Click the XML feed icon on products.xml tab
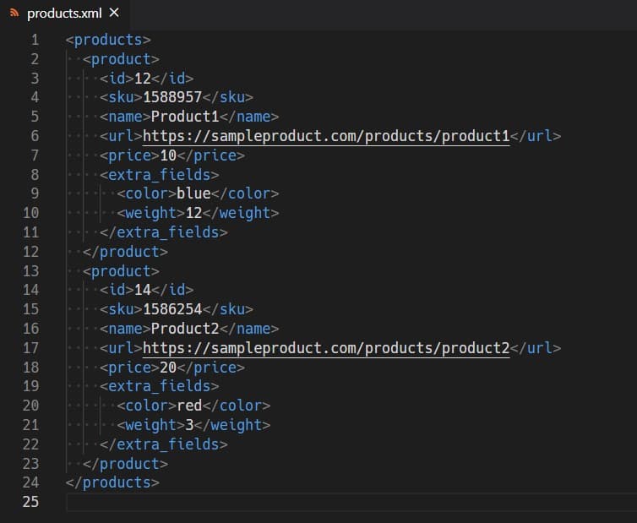The height and width of the screenshot is (523, 637). (x=14, y=13)
